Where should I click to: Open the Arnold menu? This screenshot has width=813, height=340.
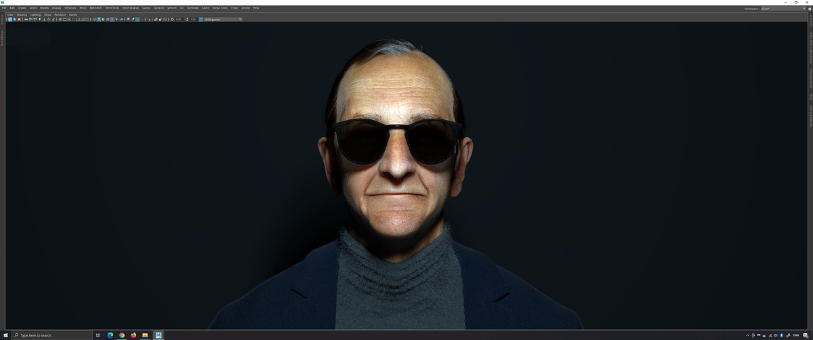(x=245, y=7)
